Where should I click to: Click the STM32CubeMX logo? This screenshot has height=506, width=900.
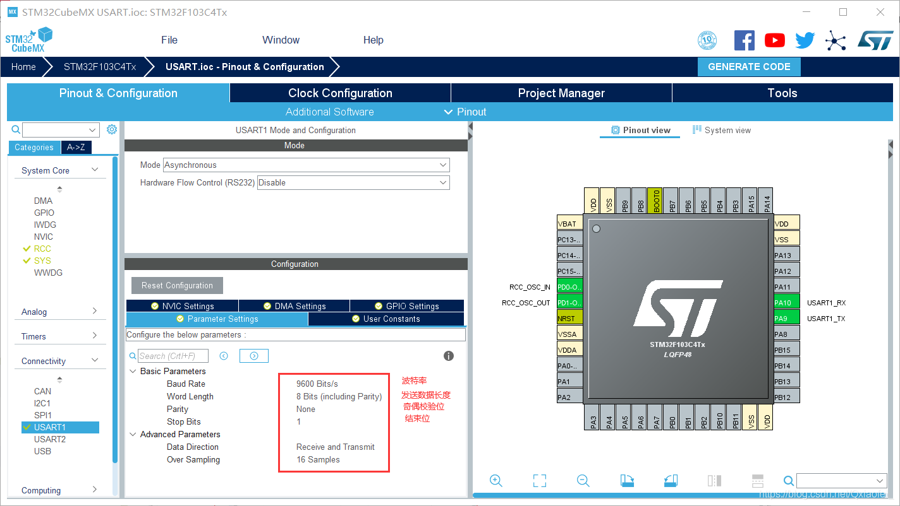(29, 40)
